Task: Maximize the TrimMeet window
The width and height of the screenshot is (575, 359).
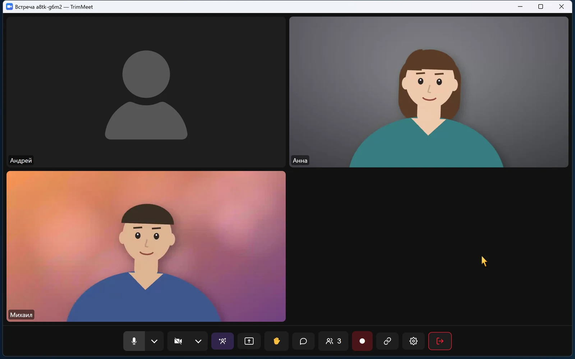Action: point(540,6)
